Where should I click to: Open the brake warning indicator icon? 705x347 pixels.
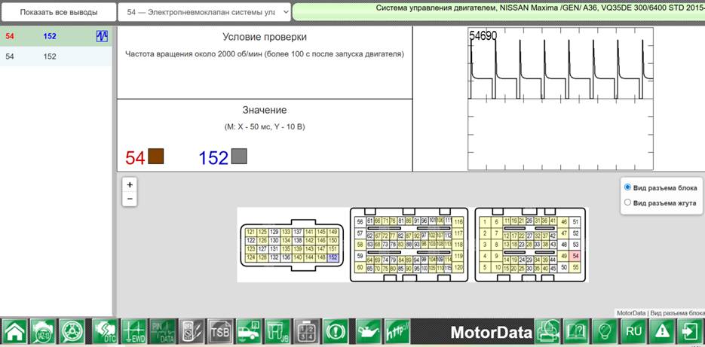click(x=336, y=332)
